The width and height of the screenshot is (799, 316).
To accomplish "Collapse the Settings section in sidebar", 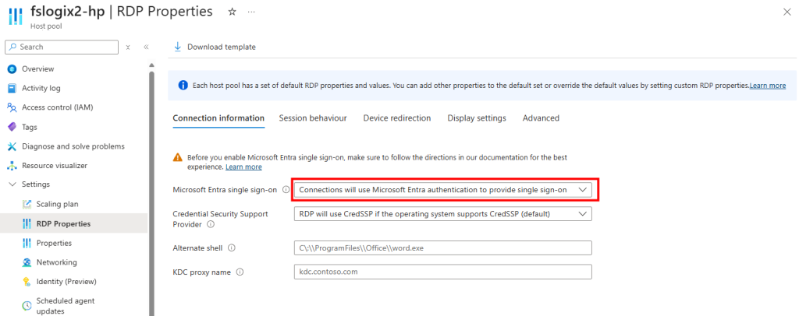I will (x=12, y=184).
